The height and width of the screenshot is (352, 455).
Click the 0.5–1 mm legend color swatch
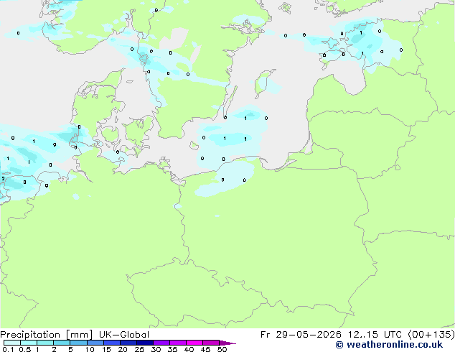[29, 343]
